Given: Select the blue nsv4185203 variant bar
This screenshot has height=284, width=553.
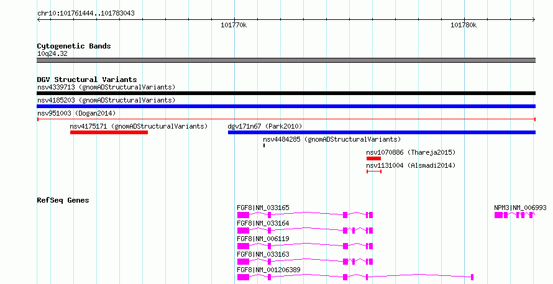Looking at the screenshot, I should (x=286, y=106).
